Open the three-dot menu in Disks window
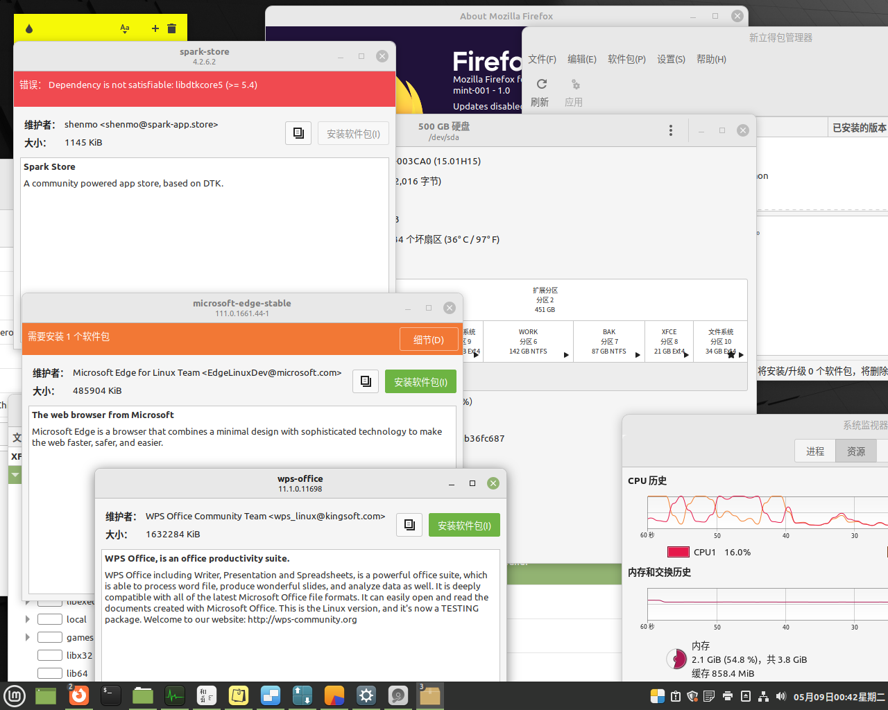Viewport: 888px width, 710px height. point(670,130)
